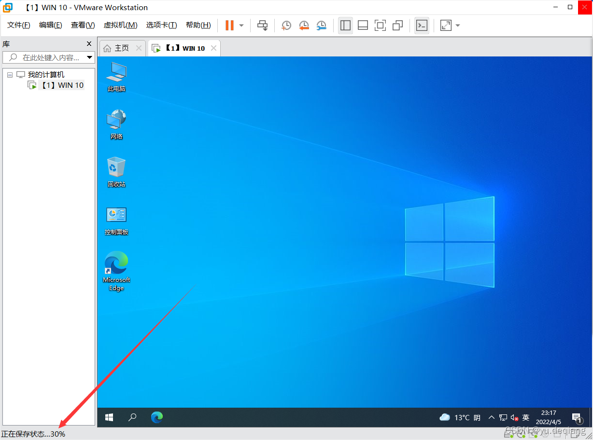Take a snapshot with the clock-plus icon

pos(286,25)
